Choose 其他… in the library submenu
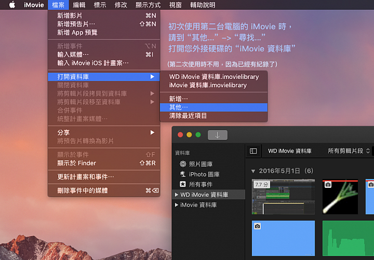Viewport: 374px width, 260px height. (x=213, y=107)
